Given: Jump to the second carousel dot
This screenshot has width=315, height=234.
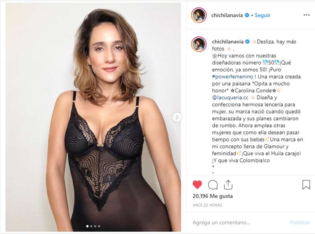Looking at the screenshot, I should [91, 226].
